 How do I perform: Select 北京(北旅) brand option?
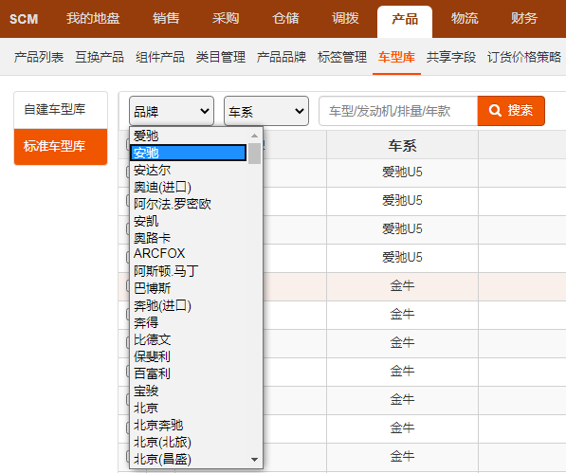[189, 442]
